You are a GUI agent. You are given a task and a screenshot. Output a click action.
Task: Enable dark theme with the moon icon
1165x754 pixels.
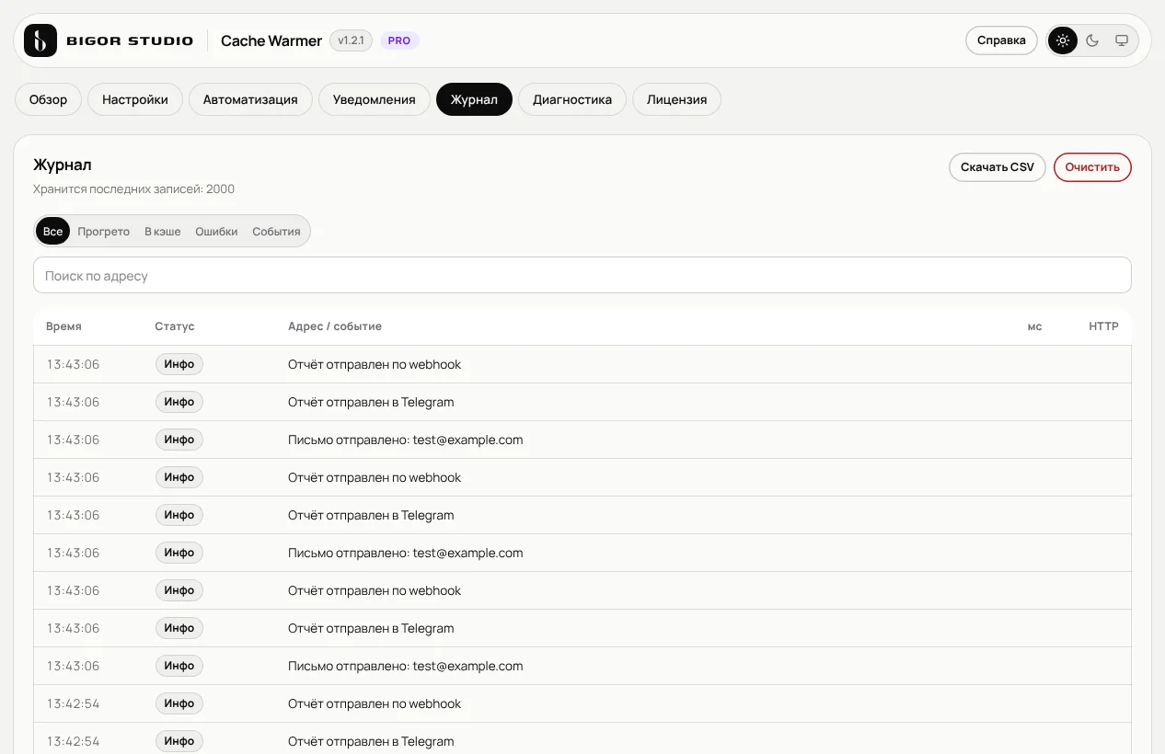(x=1092, y=40)
